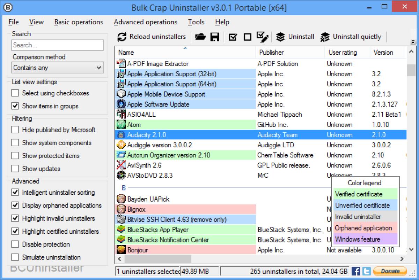Click the Uninstall button
The width and height of the screenshot is (419, 280).
[295, 37]
